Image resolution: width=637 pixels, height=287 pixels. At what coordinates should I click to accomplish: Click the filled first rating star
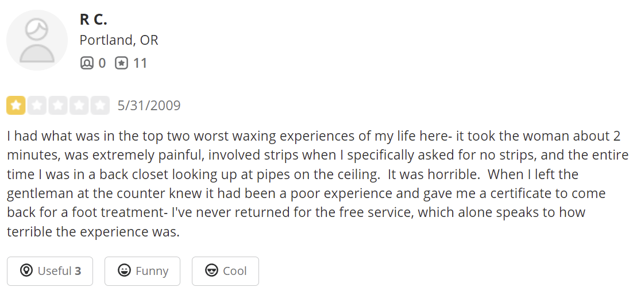(16, 106)
